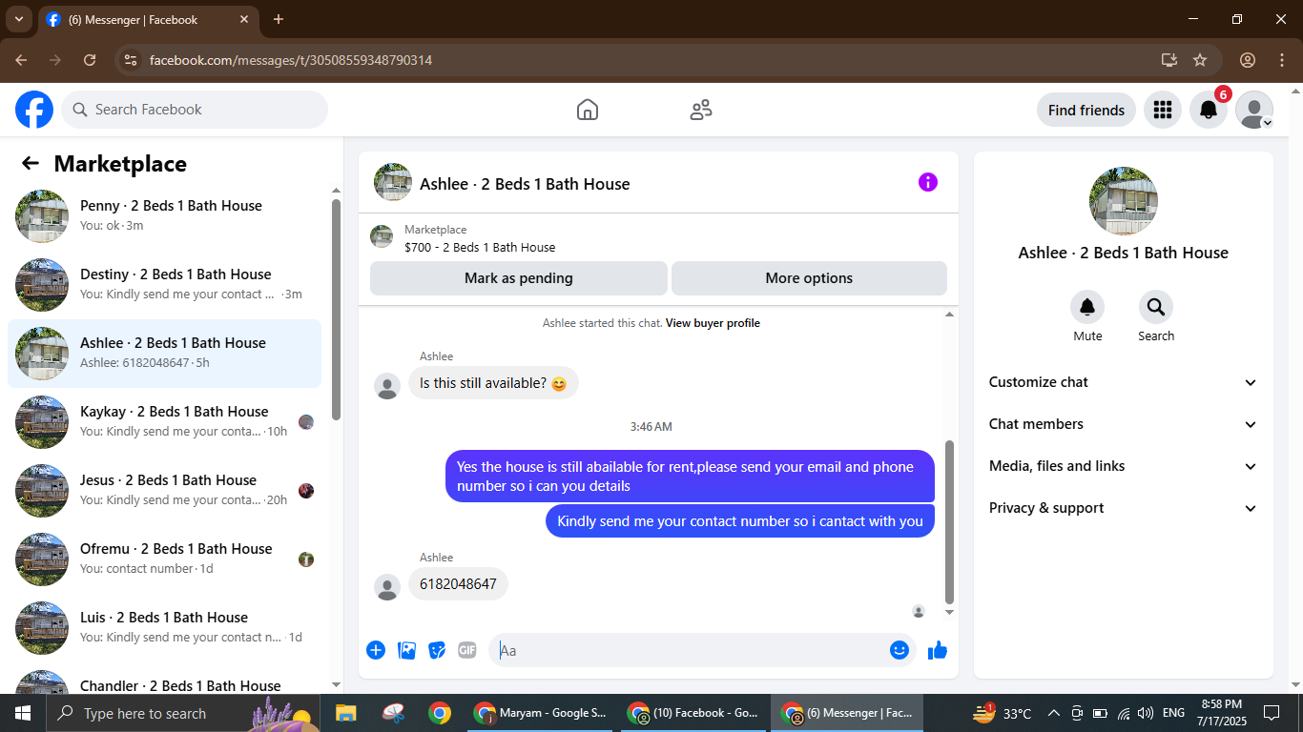Search in conversation magnifier icon
The width and height of the screenshot is (1303, 732).
click(1156, 307)
